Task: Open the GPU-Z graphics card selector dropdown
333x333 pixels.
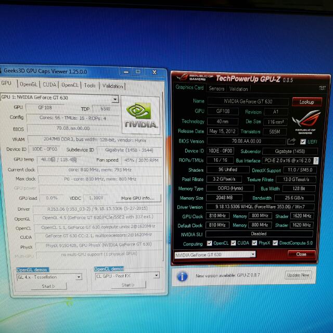Action: 252,254
